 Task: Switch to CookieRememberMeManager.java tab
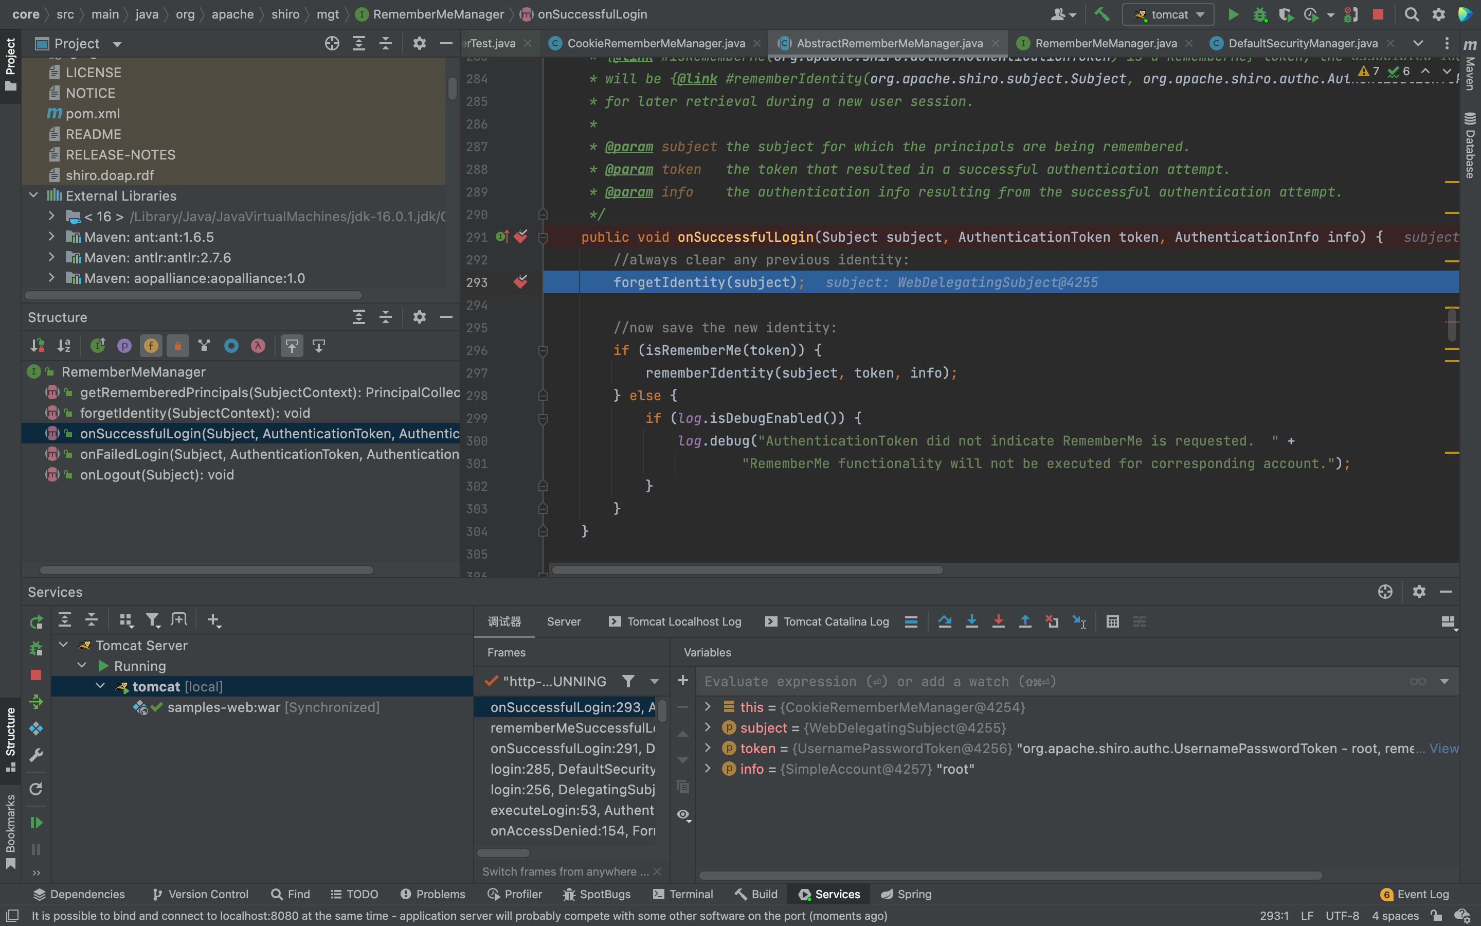pos(656,44)
